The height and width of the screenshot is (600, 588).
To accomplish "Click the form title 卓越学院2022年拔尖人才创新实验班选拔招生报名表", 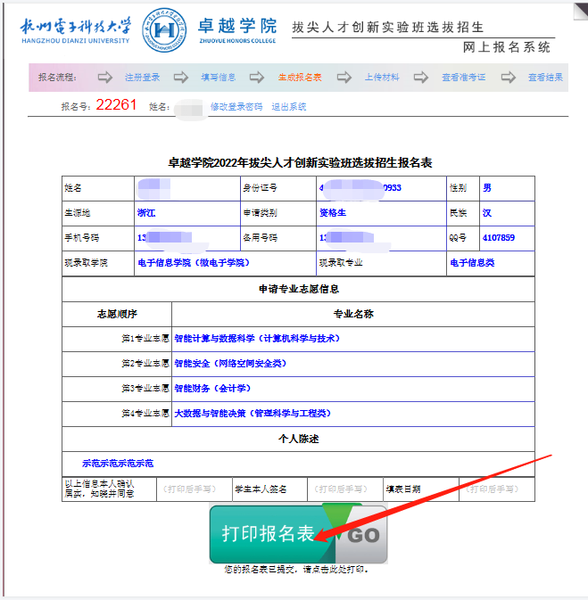I will click(x=300, y=162).
